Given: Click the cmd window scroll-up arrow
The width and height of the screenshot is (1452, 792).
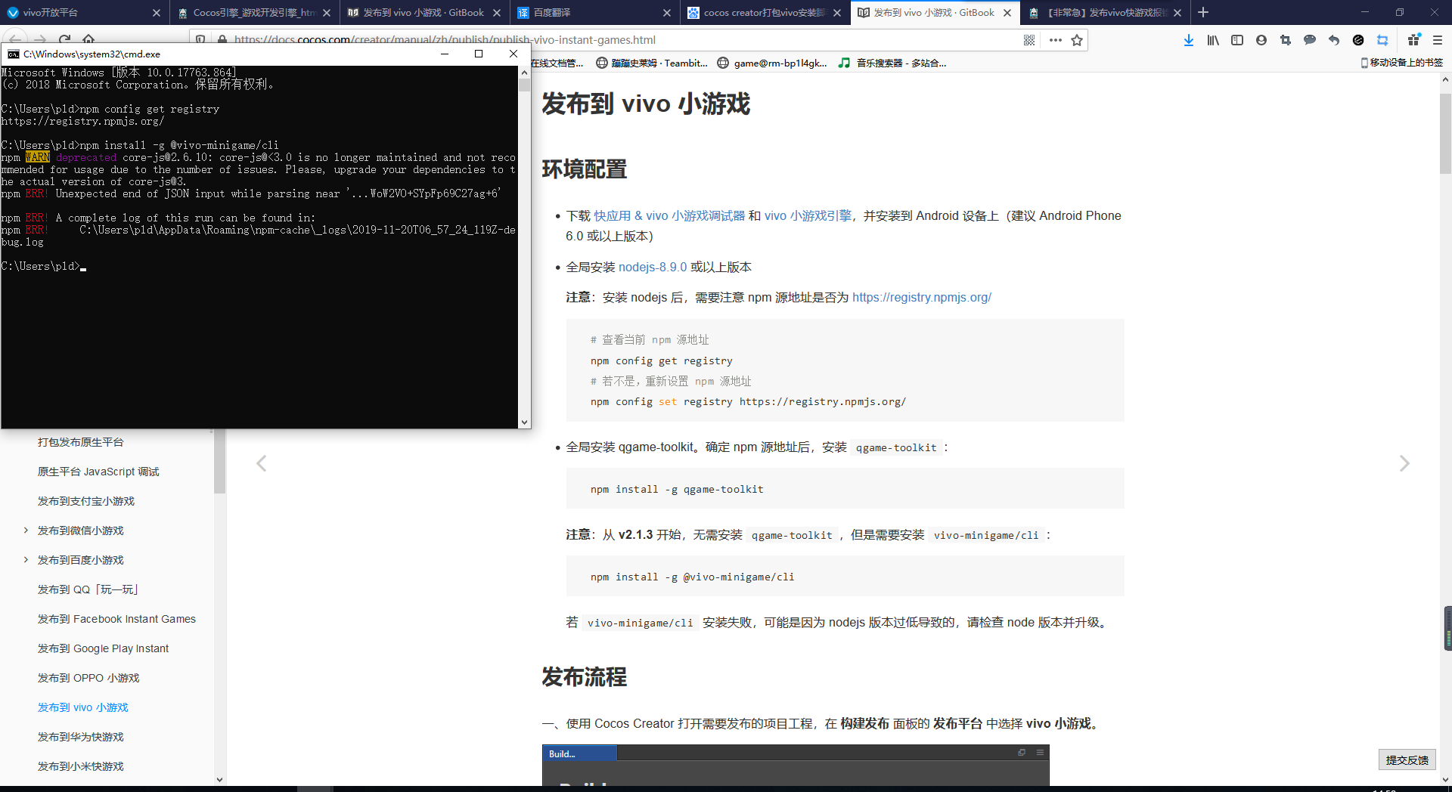Looking at the screenshot, I should pyautogui.click(x=524, y=73).
